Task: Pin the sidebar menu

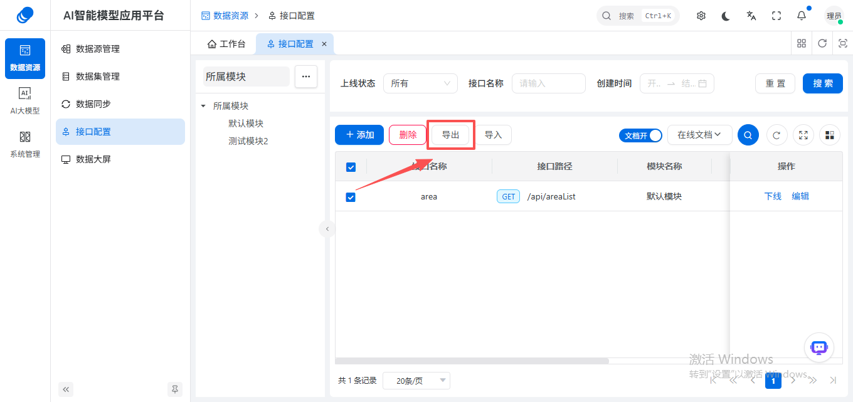Action: (x=175, y=389)
